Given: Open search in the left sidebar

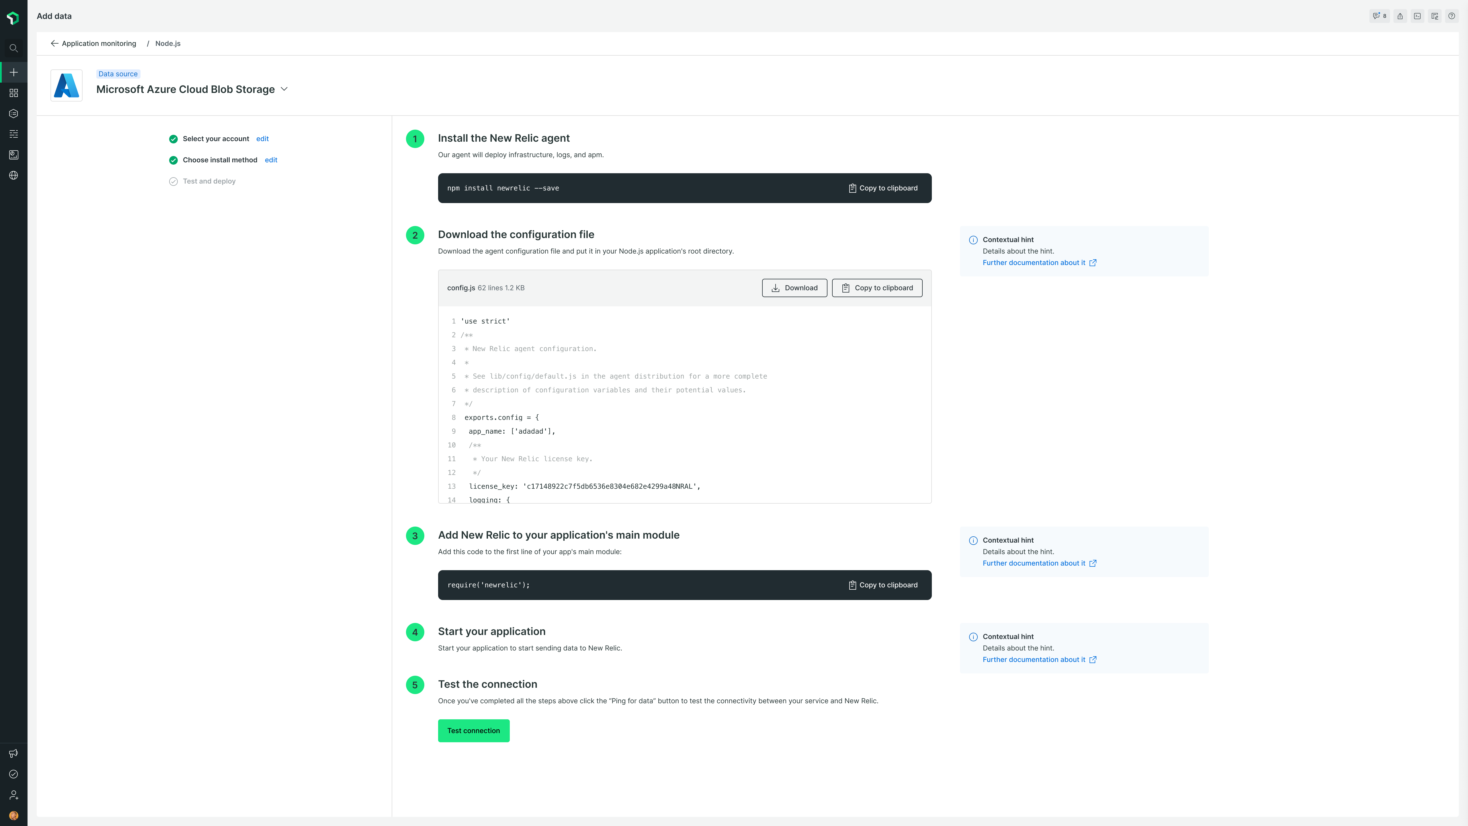Looking at the screenshot, I should pyautogui.click(x=14, y=48).
